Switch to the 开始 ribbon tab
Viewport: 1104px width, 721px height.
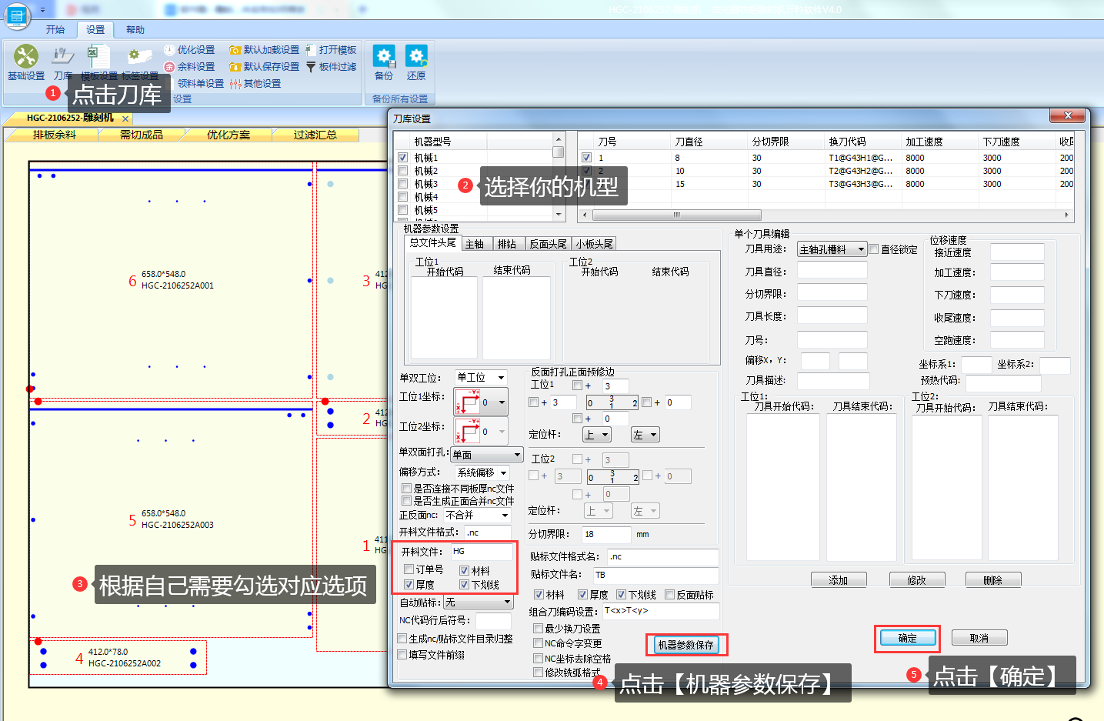[x=55, y=30]
